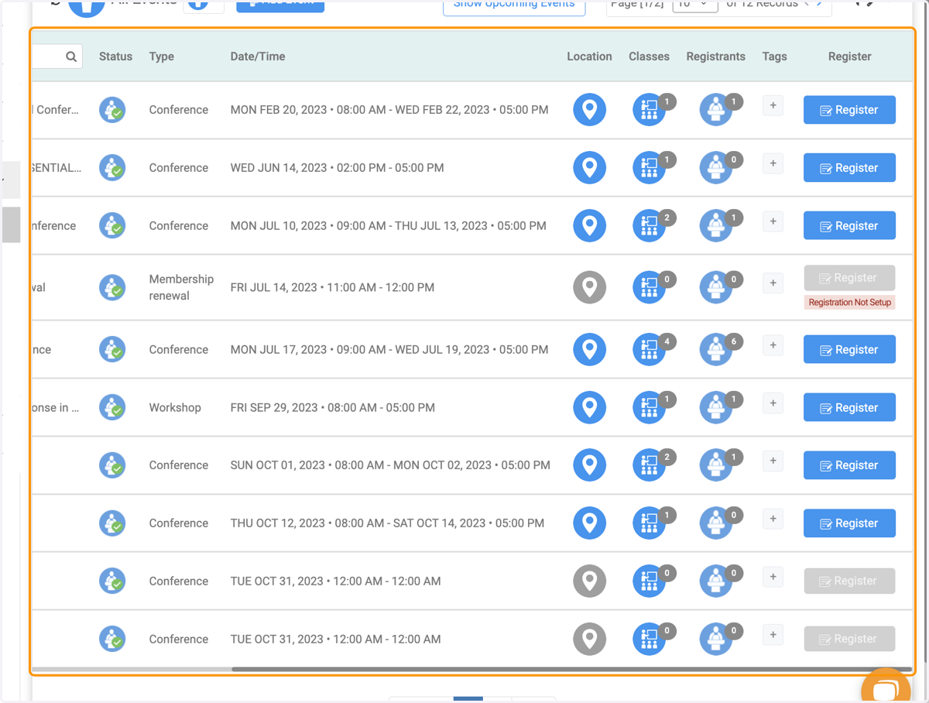929x703 pixels.
Task: Add a tag to Jun 14, 2023 event
Action: click(x=773, y=163)
